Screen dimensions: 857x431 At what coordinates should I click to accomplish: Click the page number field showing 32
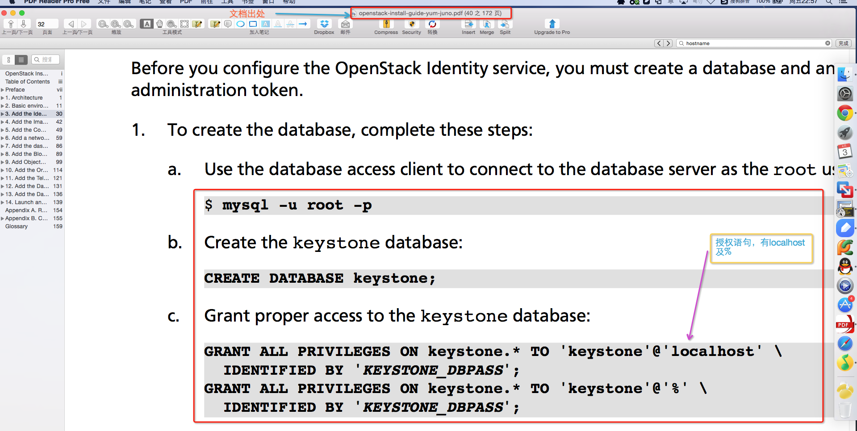[x=47, y=24]
